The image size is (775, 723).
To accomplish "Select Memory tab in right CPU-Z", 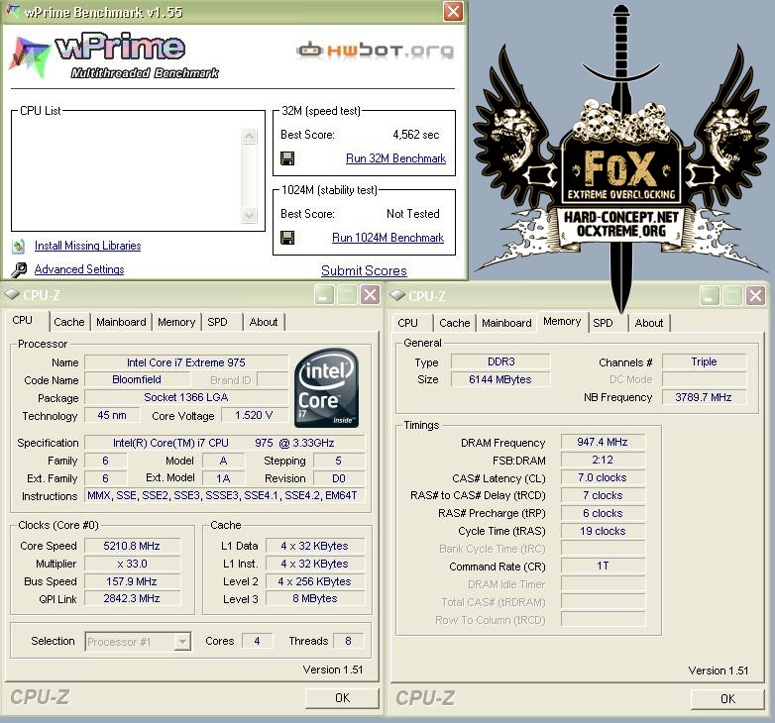I will [x=562, y=322].
